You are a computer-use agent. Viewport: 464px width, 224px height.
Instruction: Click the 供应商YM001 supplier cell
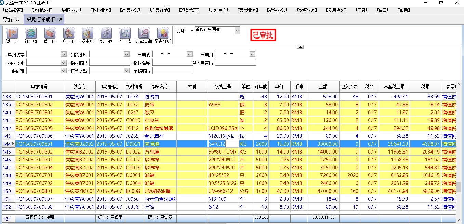80,191
